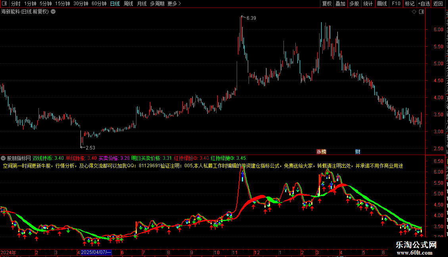
Task: Toggle the right side panel icon
Action: tap(421, 12)
